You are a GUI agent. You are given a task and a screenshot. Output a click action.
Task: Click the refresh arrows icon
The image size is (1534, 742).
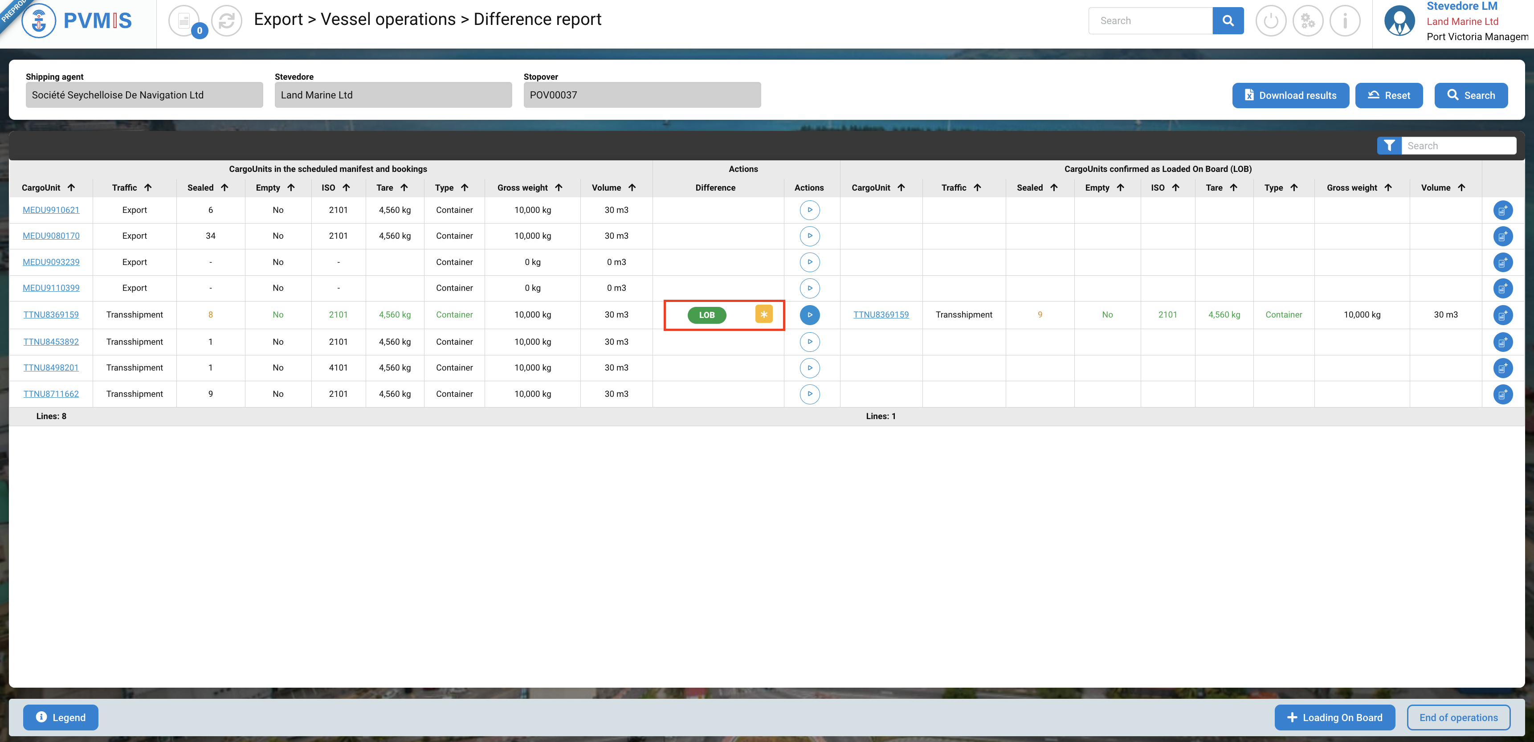click(x=226, y=21)
